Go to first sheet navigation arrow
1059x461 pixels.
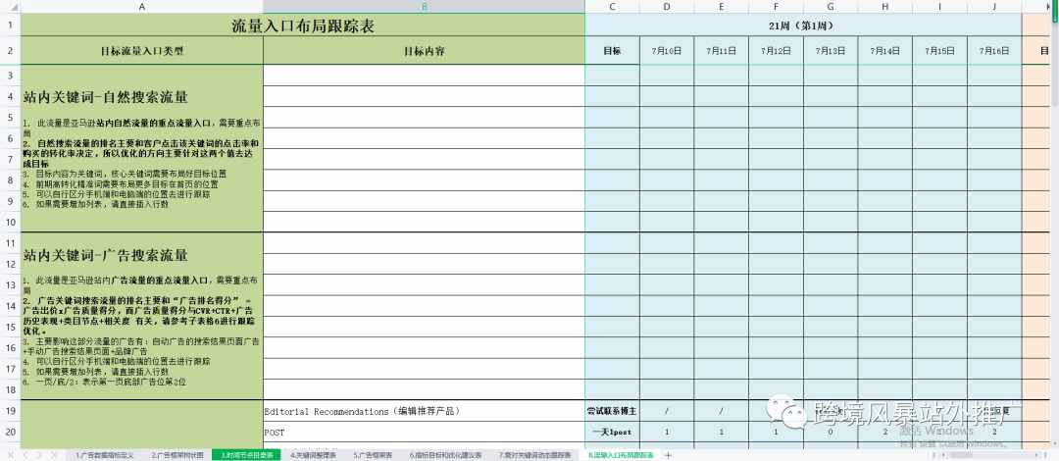tap(11, 455)
